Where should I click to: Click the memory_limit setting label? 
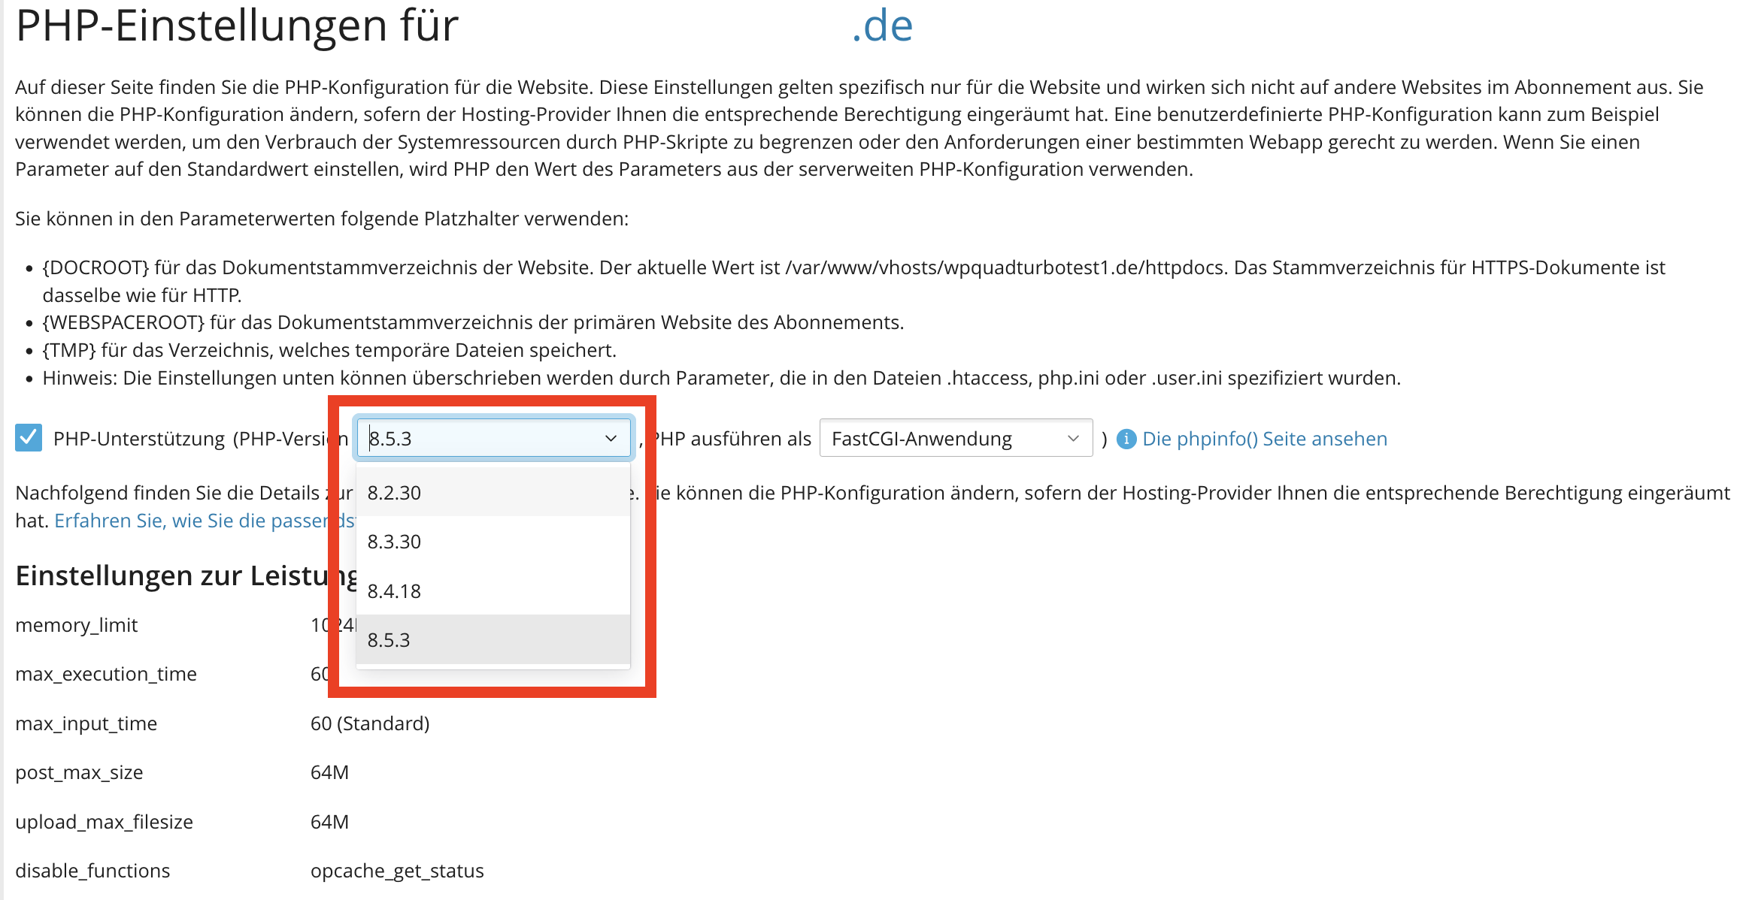pos(77,625)
